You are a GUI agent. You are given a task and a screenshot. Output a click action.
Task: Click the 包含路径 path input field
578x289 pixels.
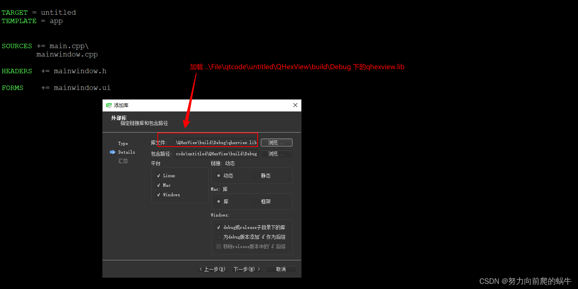[x=216, y=154]
